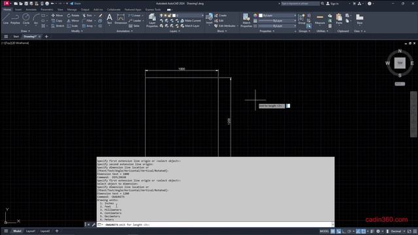
Task: Click the Linear dimension button
Action: click(x=136, y=16)
